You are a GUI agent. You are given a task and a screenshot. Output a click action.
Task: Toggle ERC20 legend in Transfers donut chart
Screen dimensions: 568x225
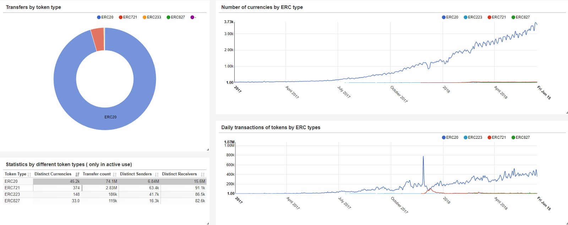tap(105, 17)
